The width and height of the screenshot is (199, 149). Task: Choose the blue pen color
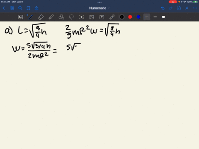138,17
